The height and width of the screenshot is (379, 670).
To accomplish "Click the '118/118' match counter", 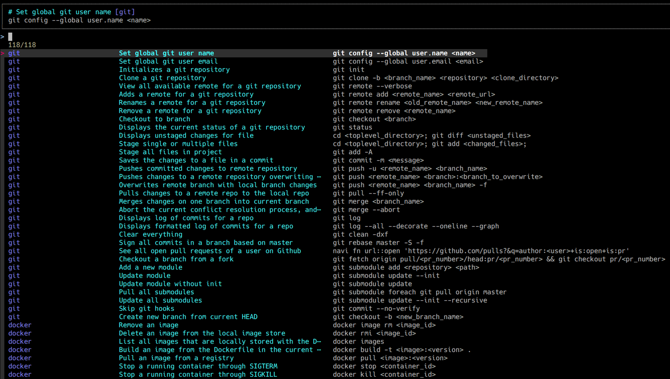I will click(x=22, y=45).
